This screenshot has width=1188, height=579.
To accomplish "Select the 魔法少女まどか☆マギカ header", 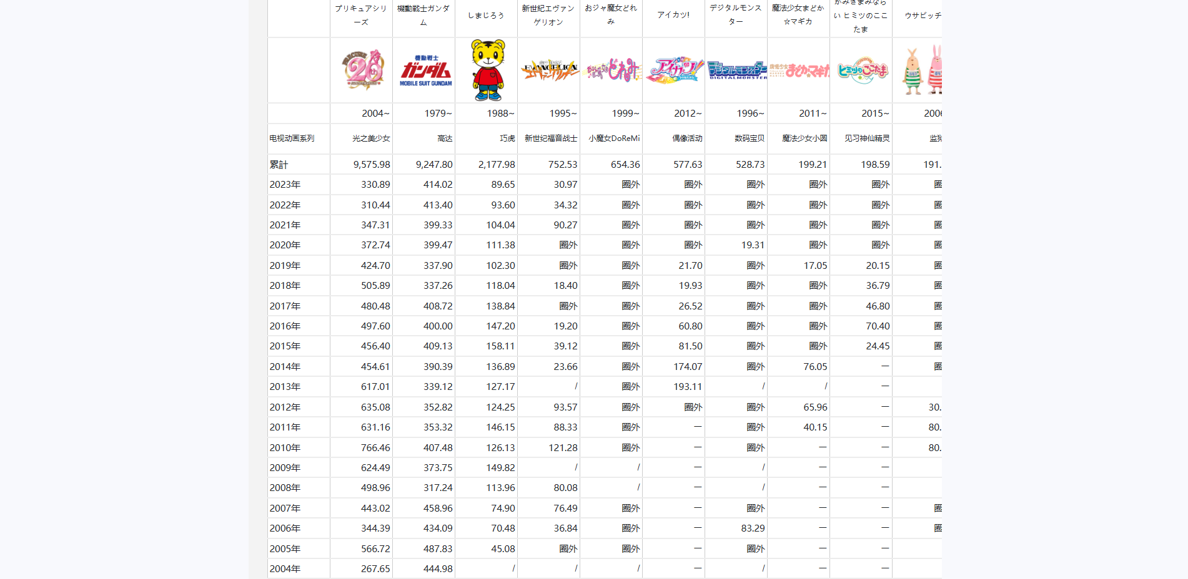I will coord(798,14).
